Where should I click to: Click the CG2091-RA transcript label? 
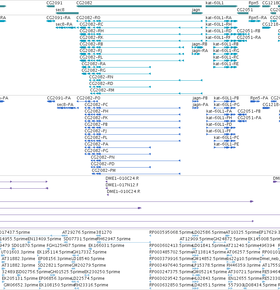(59, 17)
